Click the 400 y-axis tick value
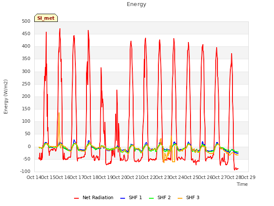 click(x=26, y=46)
